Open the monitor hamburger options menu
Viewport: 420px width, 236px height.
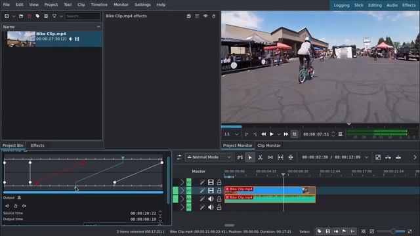pos(340,134)
